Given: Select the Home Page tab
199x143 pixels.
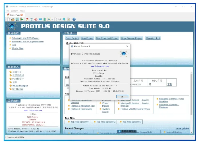Looking at the screenshot, I should (x=15, y=15).
